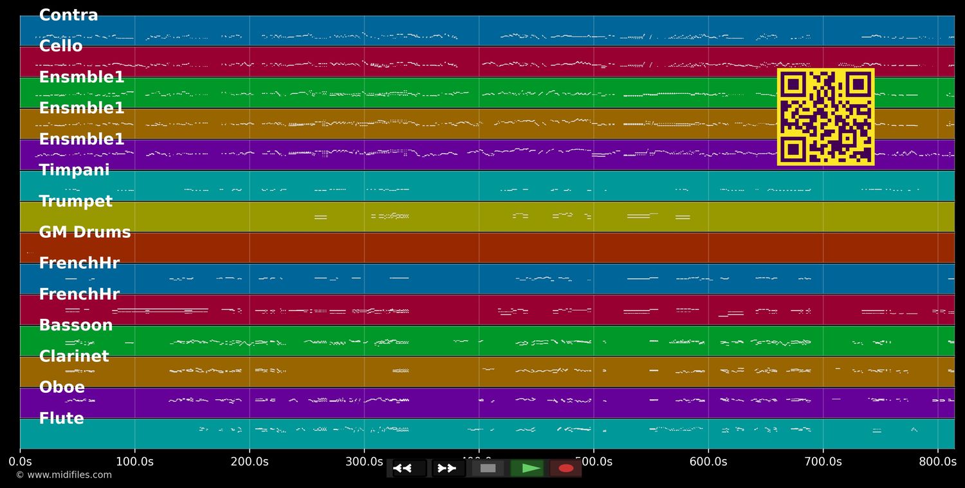
Task: Click the rewind playback button
Action: tap(410, 468)
